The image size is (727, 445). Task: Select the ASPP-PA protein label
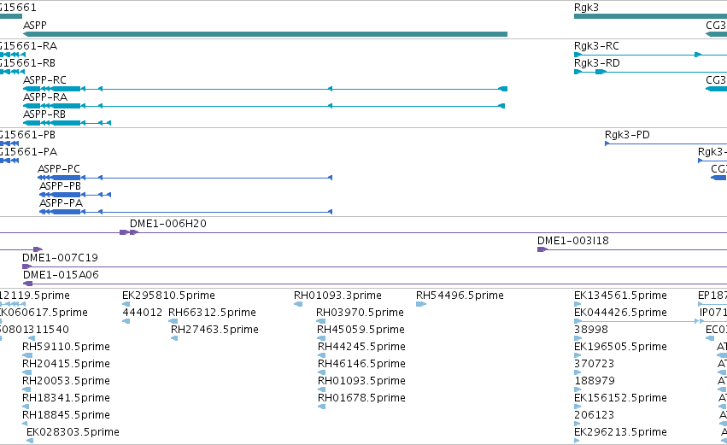coord(62,203)
